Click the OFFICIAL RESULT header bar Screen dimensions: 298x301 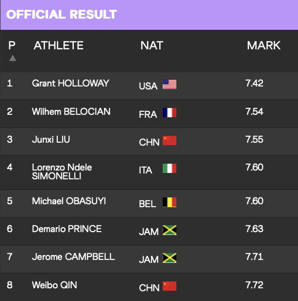click(x=149, y=15)
